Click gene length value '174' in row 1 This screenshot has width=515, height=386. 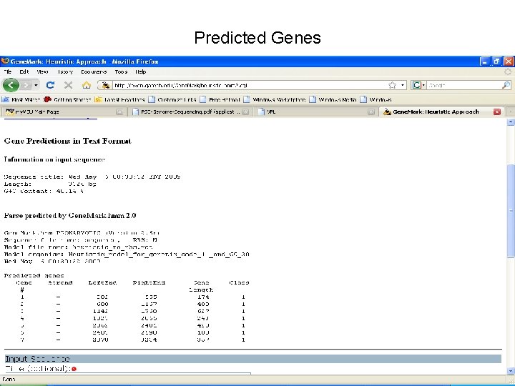pos(203,297)
